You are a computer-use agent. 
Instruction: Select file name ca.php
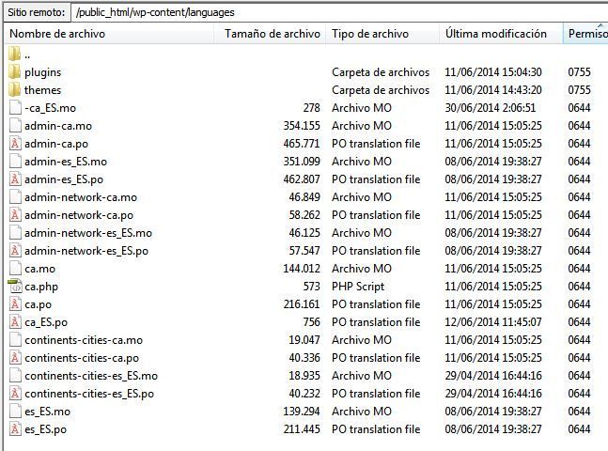coord(41,287)
